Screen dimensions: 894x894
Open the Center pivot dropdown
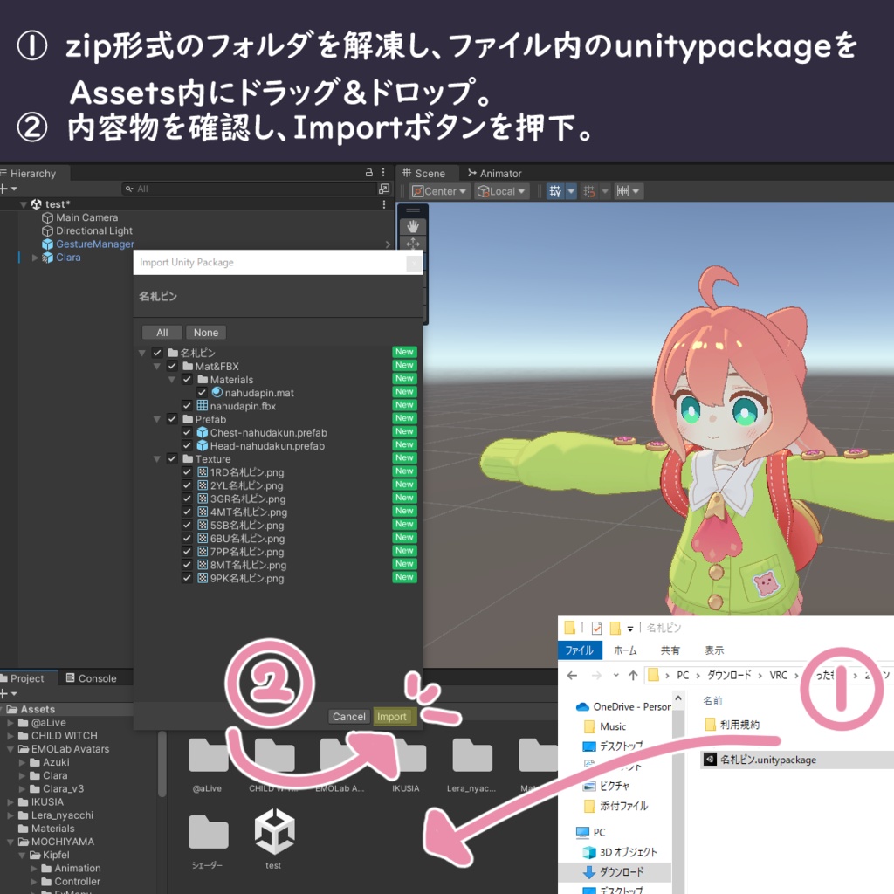pos(438,190)
